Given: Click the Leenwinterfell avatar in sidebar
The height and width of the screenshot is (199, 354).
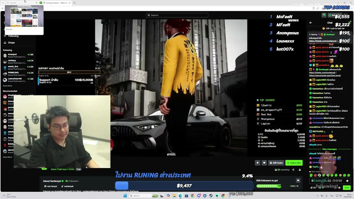Looking at the screenshot, I should (5, 80).
